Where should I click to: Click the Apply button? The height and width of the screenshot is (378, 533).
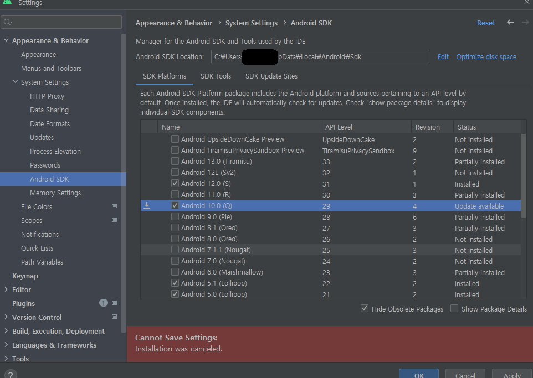pos(512,374)
